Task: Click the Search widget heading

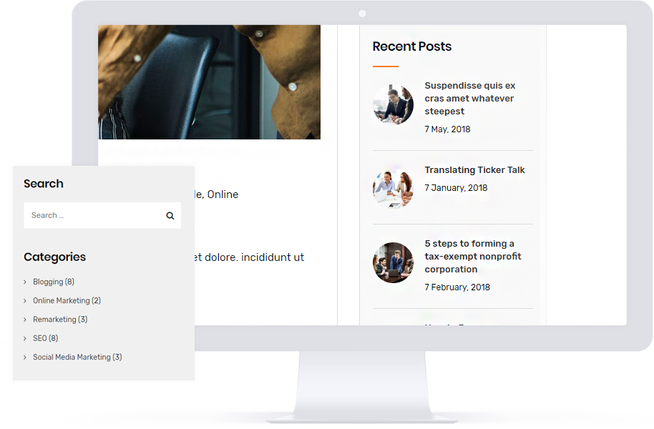Action: [44, 184]
